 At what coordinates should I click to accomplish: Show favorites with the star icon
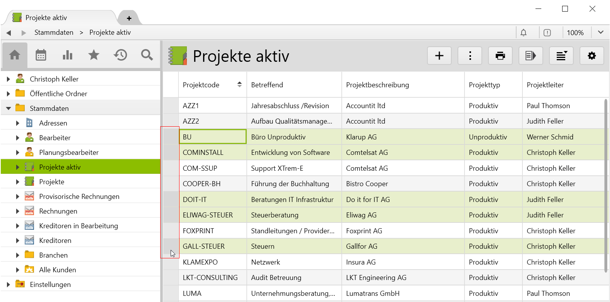tap(94, 55)
